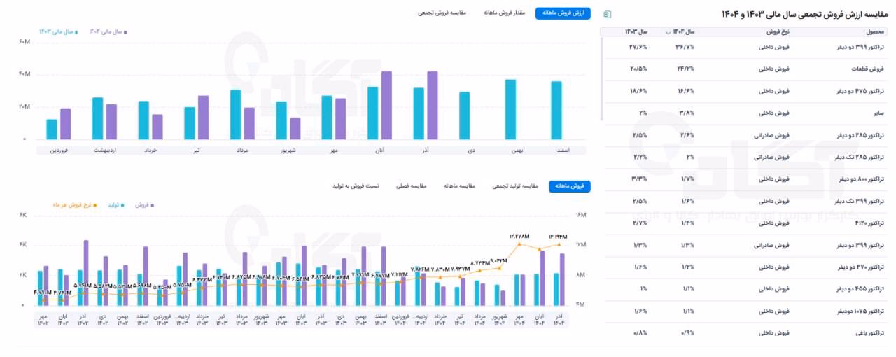
Task: Select the مقایسه تولید تجمعی tab
Action: (x=516, y=186)
